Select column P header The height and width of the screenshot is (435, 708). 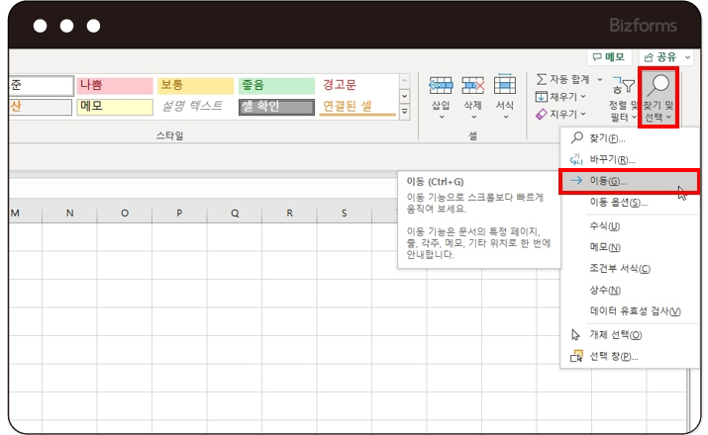(x=179, y=214)
